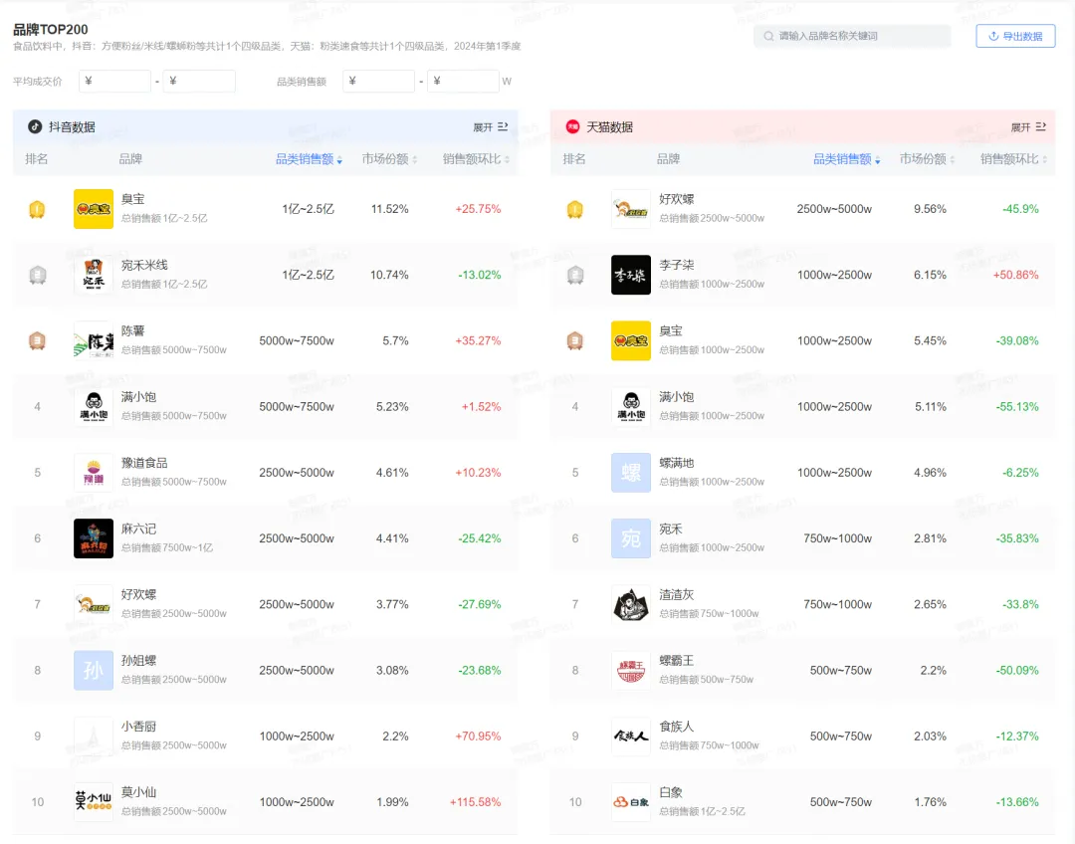1075x844 pixels.
Task: Expand the Tmall data panel with 展开
Action: 1028,126
